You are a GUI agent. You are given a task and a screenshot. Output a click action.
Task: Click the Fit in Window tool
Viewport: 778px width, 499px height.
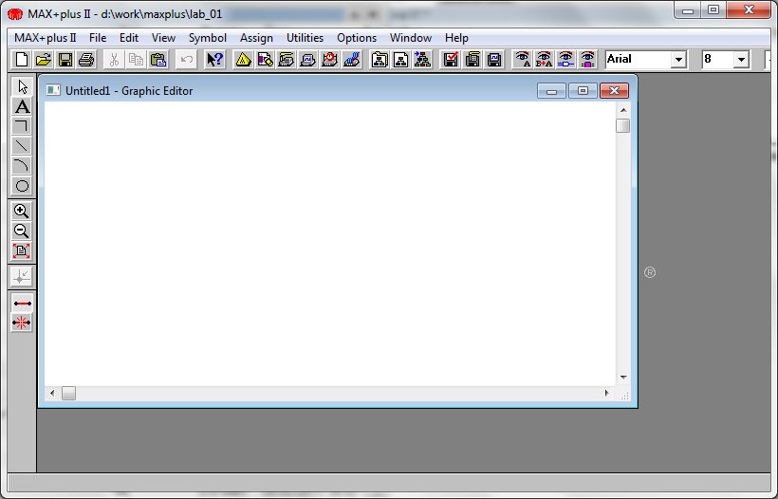click(x=21, y=251)
